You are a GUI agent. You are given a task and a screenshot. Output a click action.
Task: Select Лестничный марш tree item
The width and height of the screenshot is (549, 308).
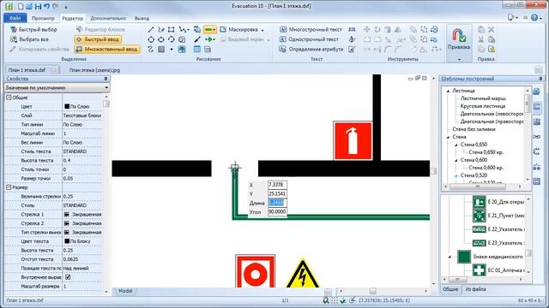pos(483,98)
